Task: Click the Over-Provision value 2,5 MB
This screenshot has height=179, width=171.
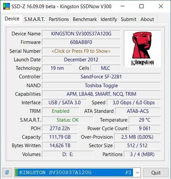Action: [137, 137]
